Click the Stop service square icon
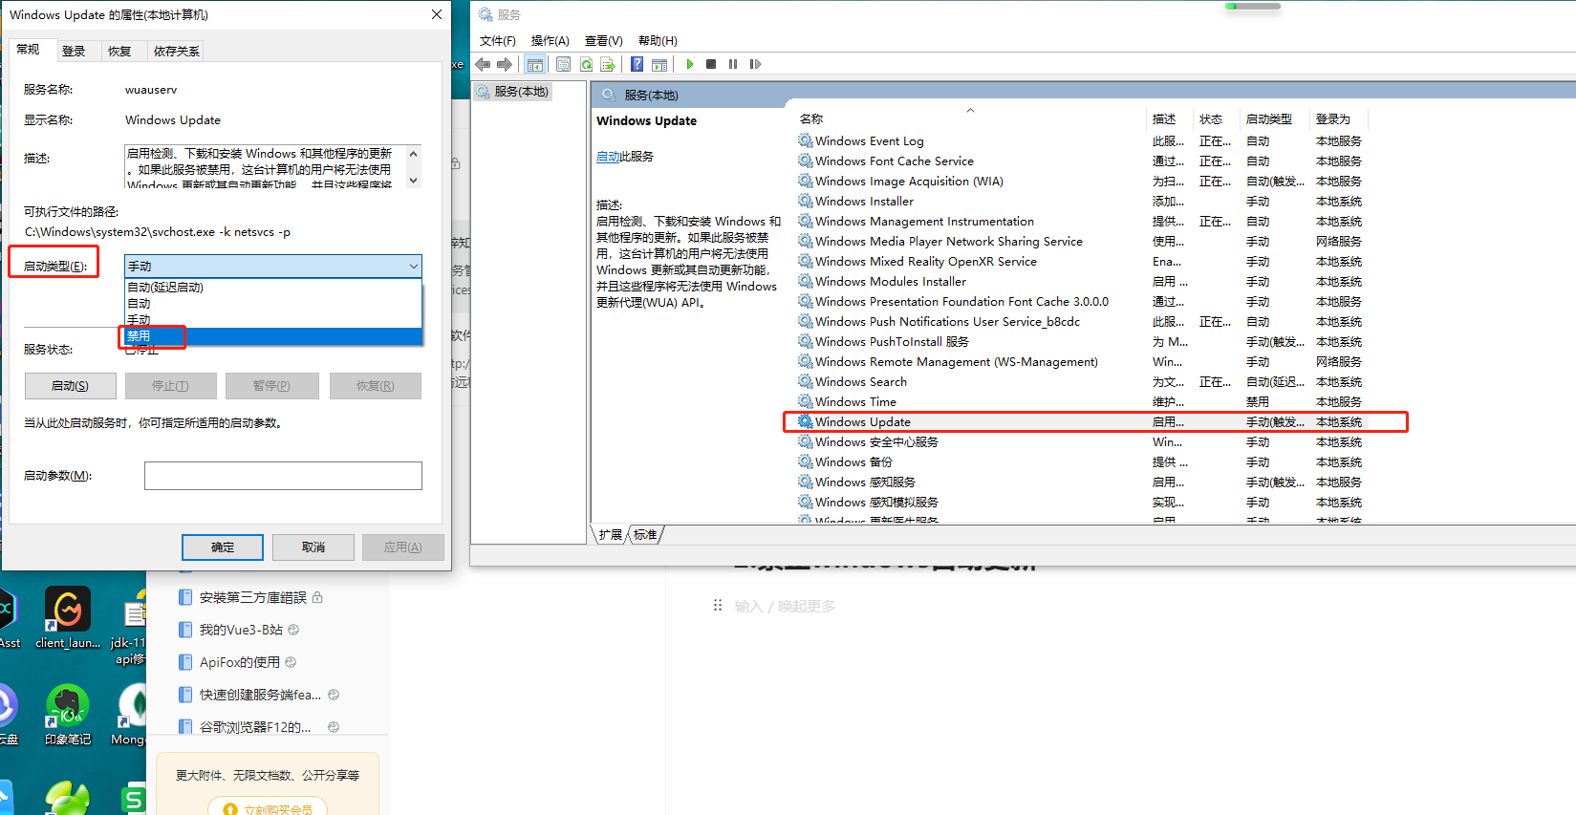Viewport: 1576px width, 815px height. click(711, 64)
